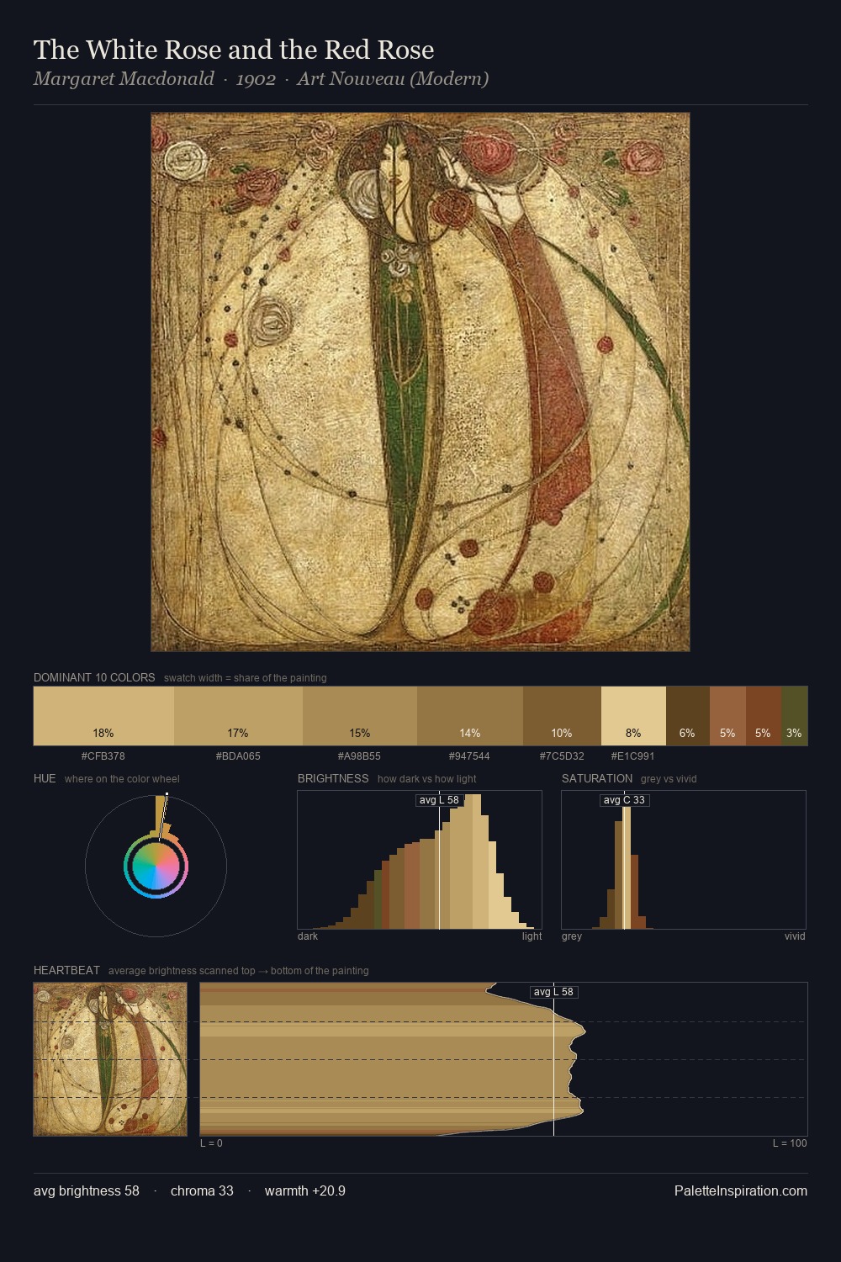The height and width of the screenshot is (1262, 841).
Task: Select the 6% dark brown swatch
Action: [x=688, y=716]
